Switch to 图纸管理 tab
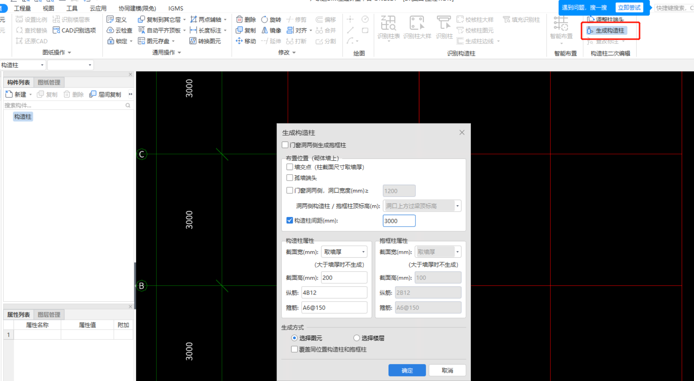 [49, 82]
